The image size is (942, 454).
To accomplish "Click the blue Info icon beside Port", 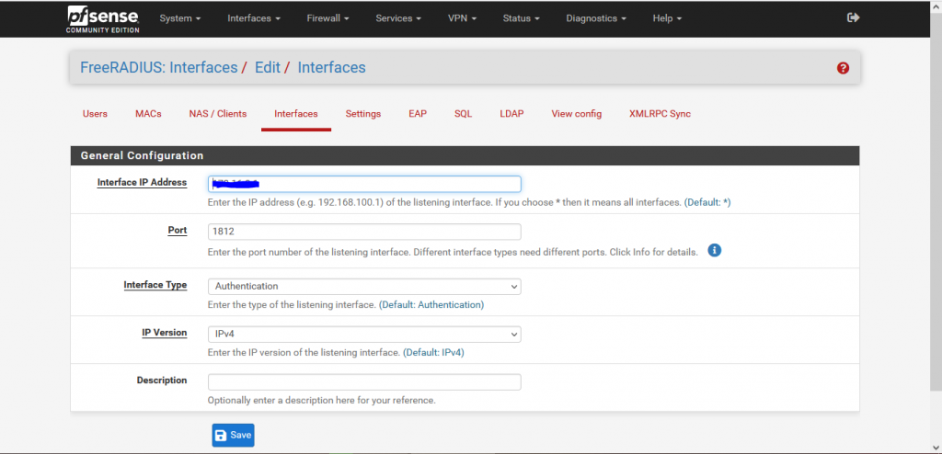I will click(x=714, y=250).
